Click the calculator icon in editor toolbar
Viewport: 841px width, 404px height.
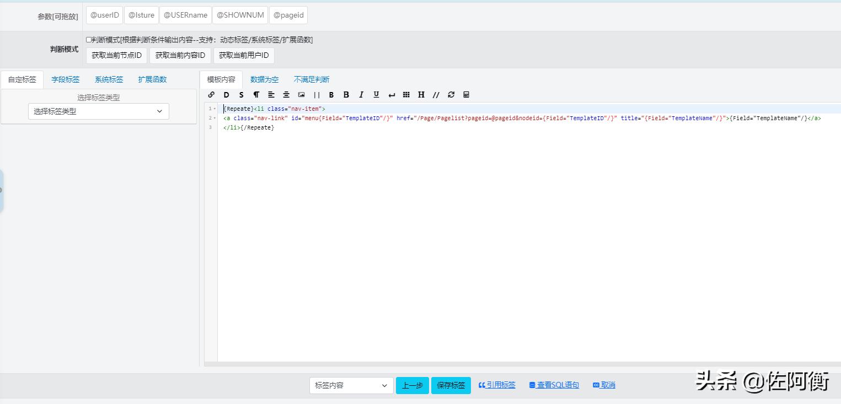466,95
